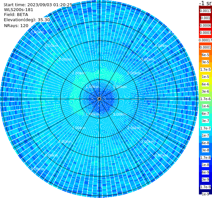Select the Field: BETA label
This screenshot has height=198, width=212.
click(16, 15)
